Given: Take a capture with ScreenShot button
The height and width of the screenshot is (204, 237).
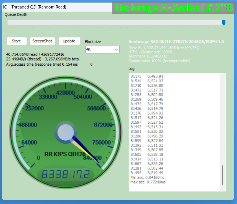Looking at the screenshot, I should coord(43,41).
